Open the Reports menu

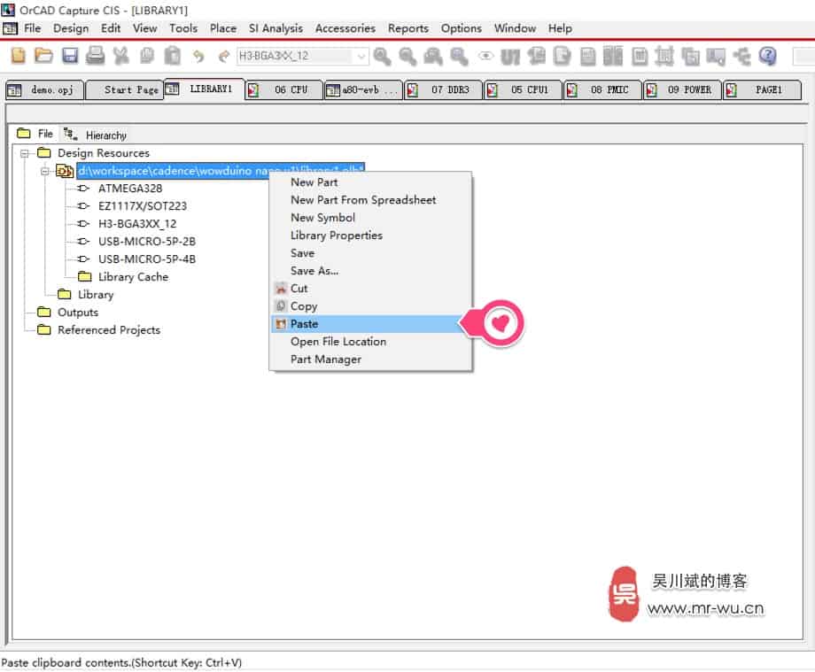click(408, 28)
